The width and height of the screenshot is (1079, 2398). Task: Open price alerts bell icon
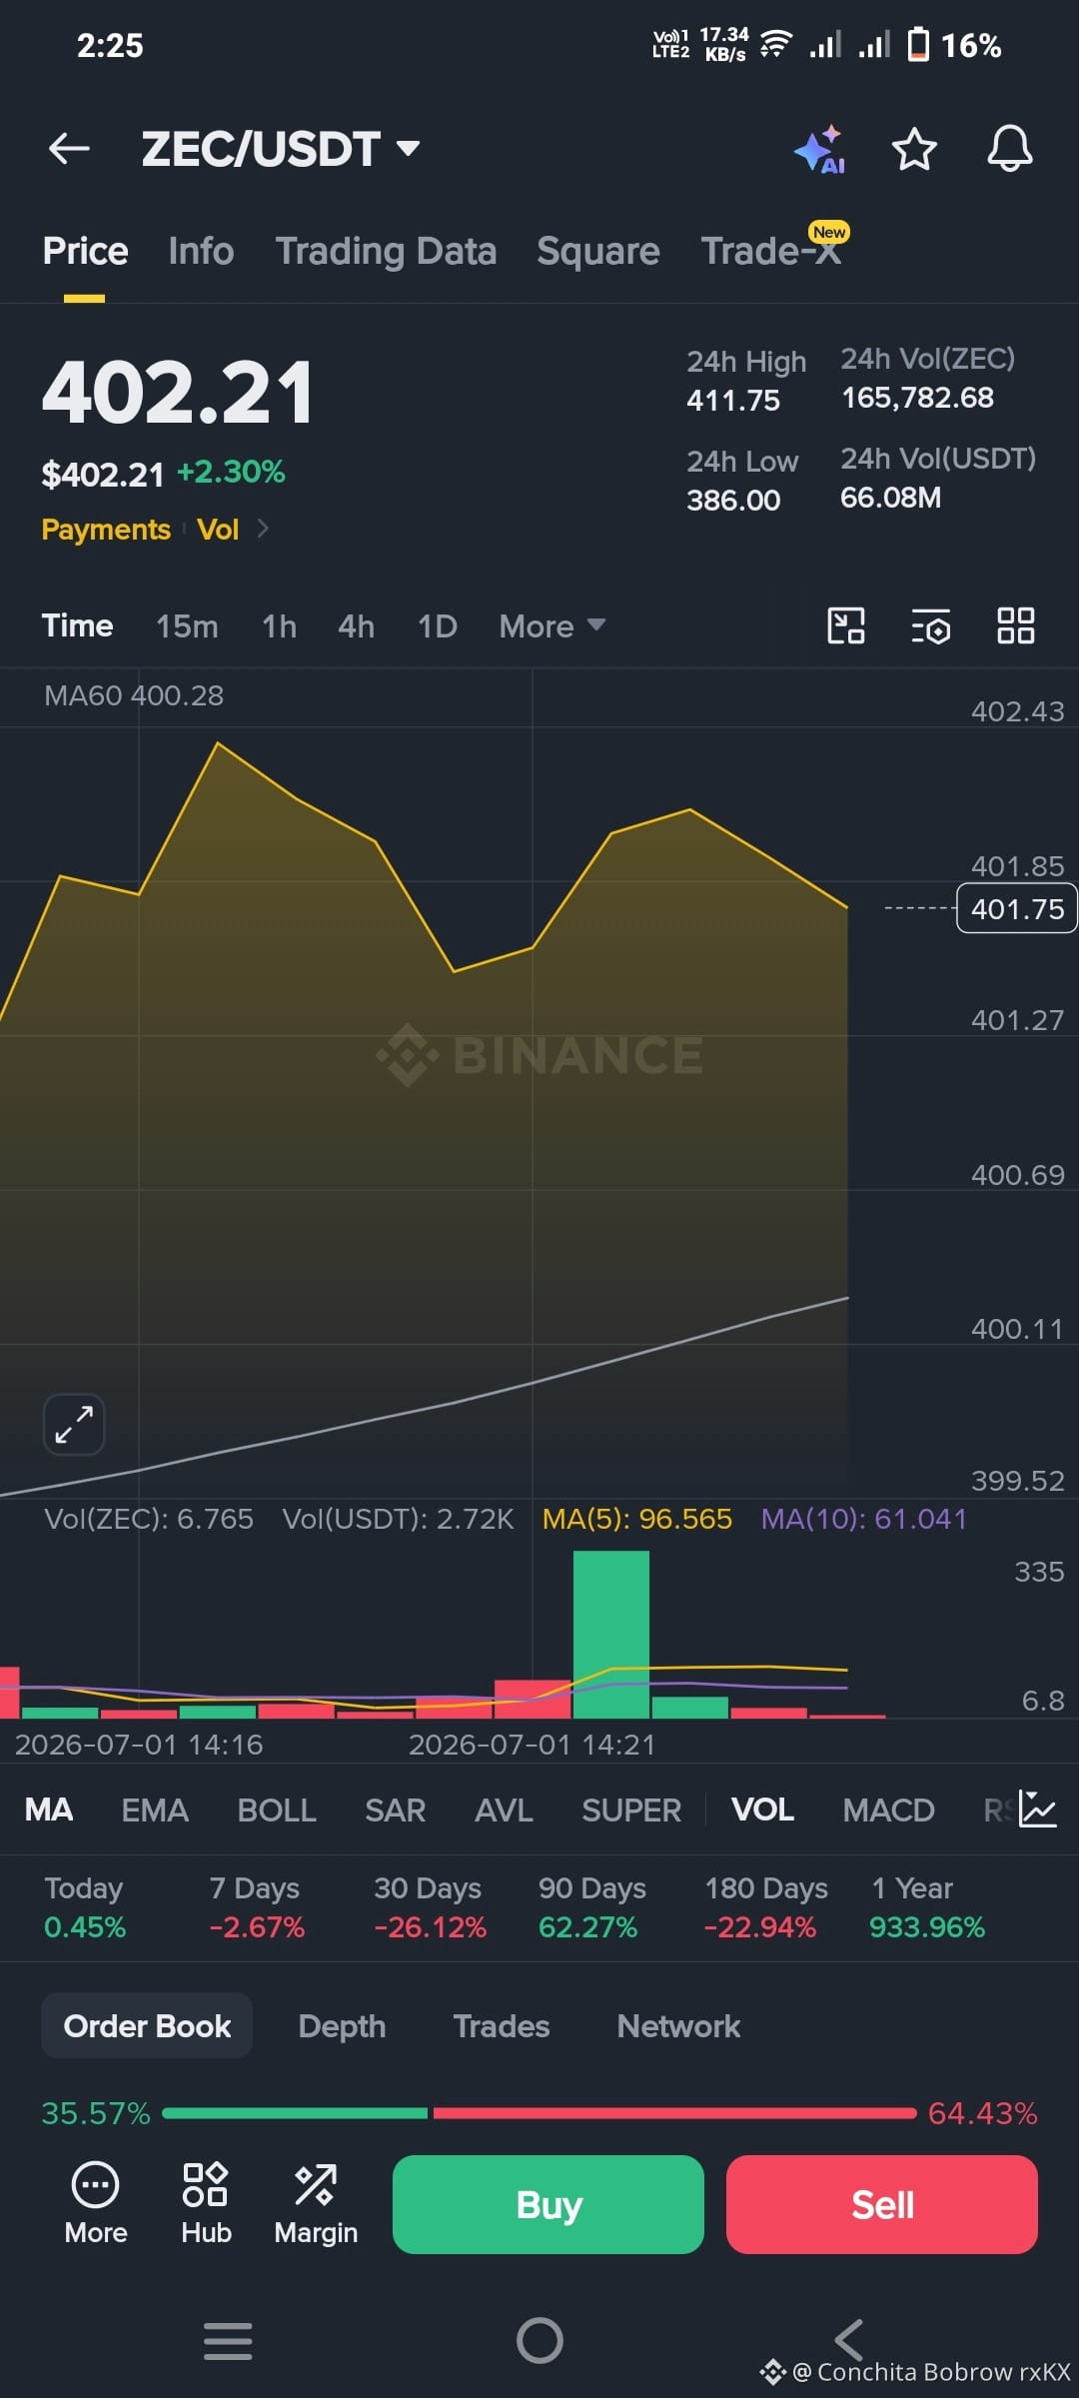[1010, 149]
